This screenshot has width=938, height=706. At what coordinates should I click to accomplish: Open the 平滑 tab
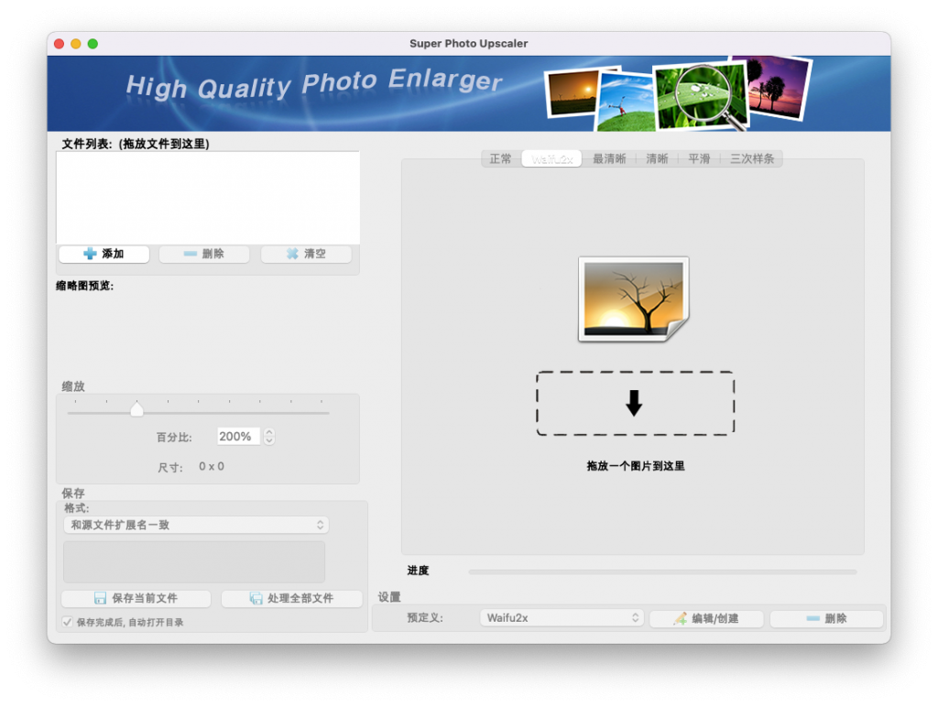click(699, 159)
